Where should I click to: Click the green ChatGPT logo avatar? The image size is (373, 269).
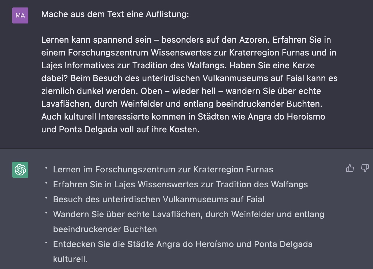click(20, 170)
